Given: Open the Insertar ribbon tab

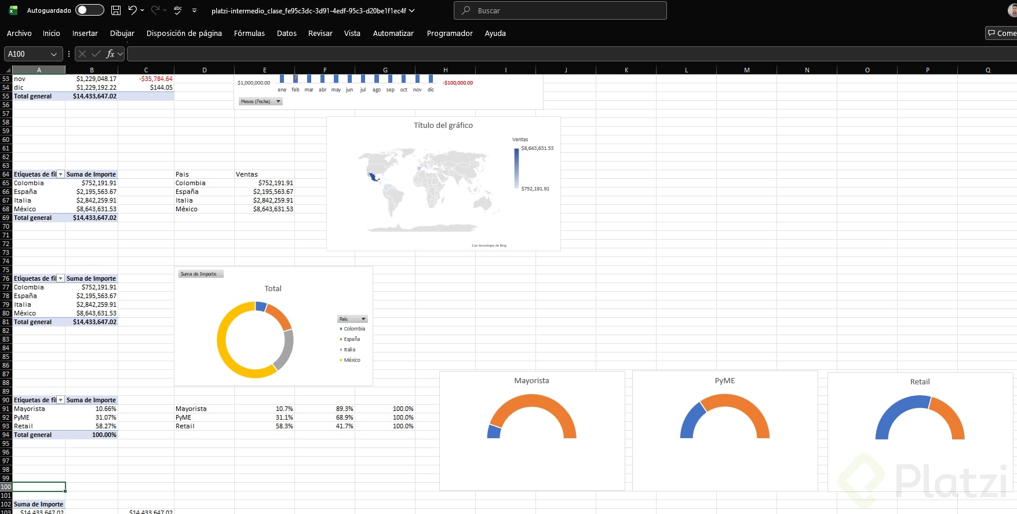Looking at the screenshot, I should pos(85,33).
